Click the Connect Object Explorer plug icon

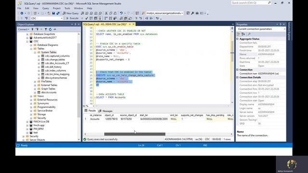click(x=32, y=29)
